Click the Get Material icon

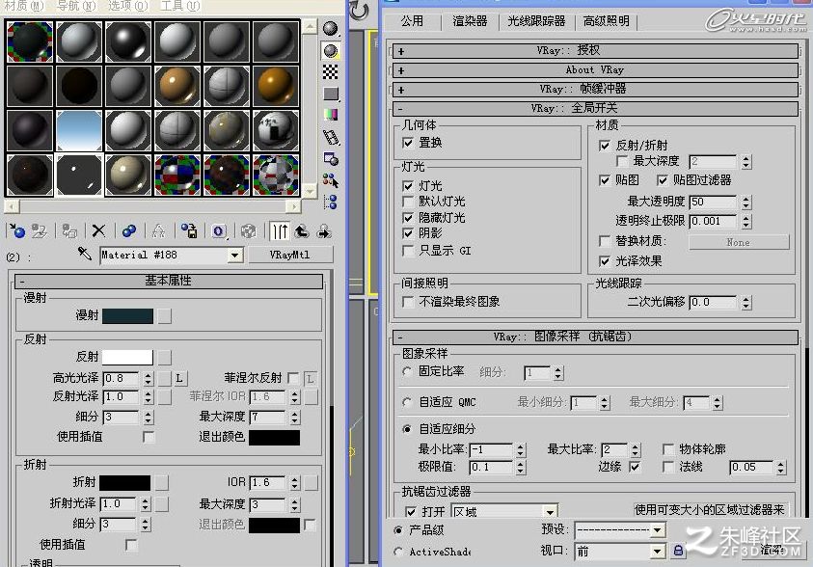coord(17,230)
